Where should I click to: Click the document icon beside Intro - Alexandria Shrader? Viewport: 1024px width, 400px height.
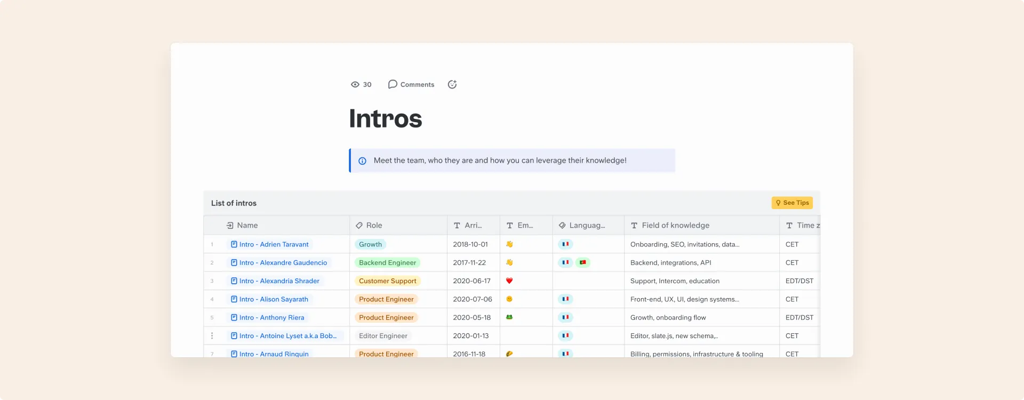pos(234,281)
